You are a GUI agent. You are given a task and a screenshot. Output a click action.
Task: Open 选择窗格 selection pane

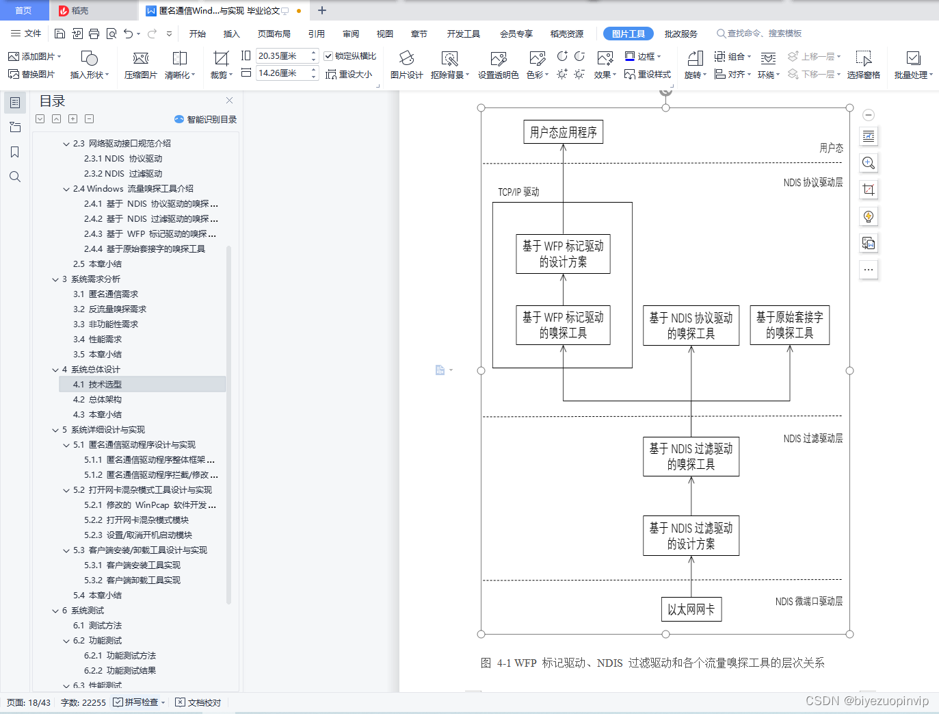[x=863, y=65]
